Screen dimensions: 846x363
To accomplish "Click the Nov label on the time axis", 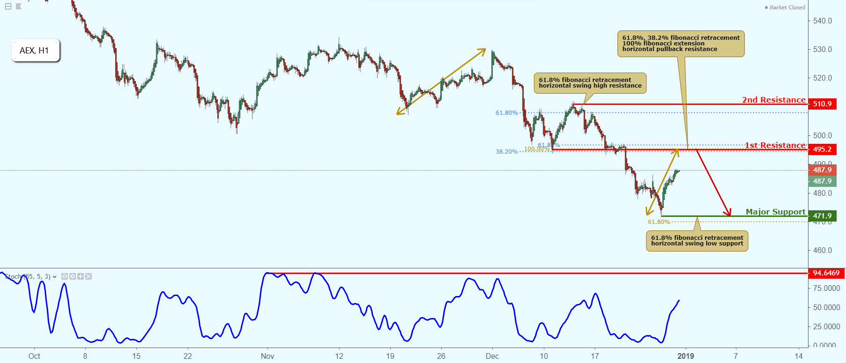I will [x=267, y=356].
